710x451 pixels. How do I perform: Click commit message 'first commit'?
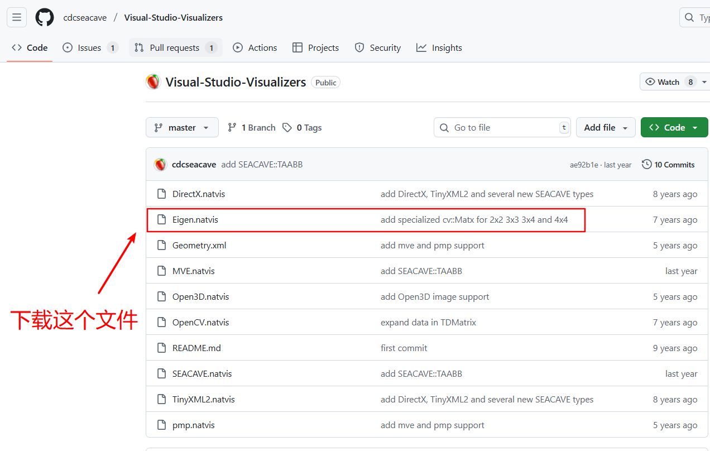coord(404,348)
